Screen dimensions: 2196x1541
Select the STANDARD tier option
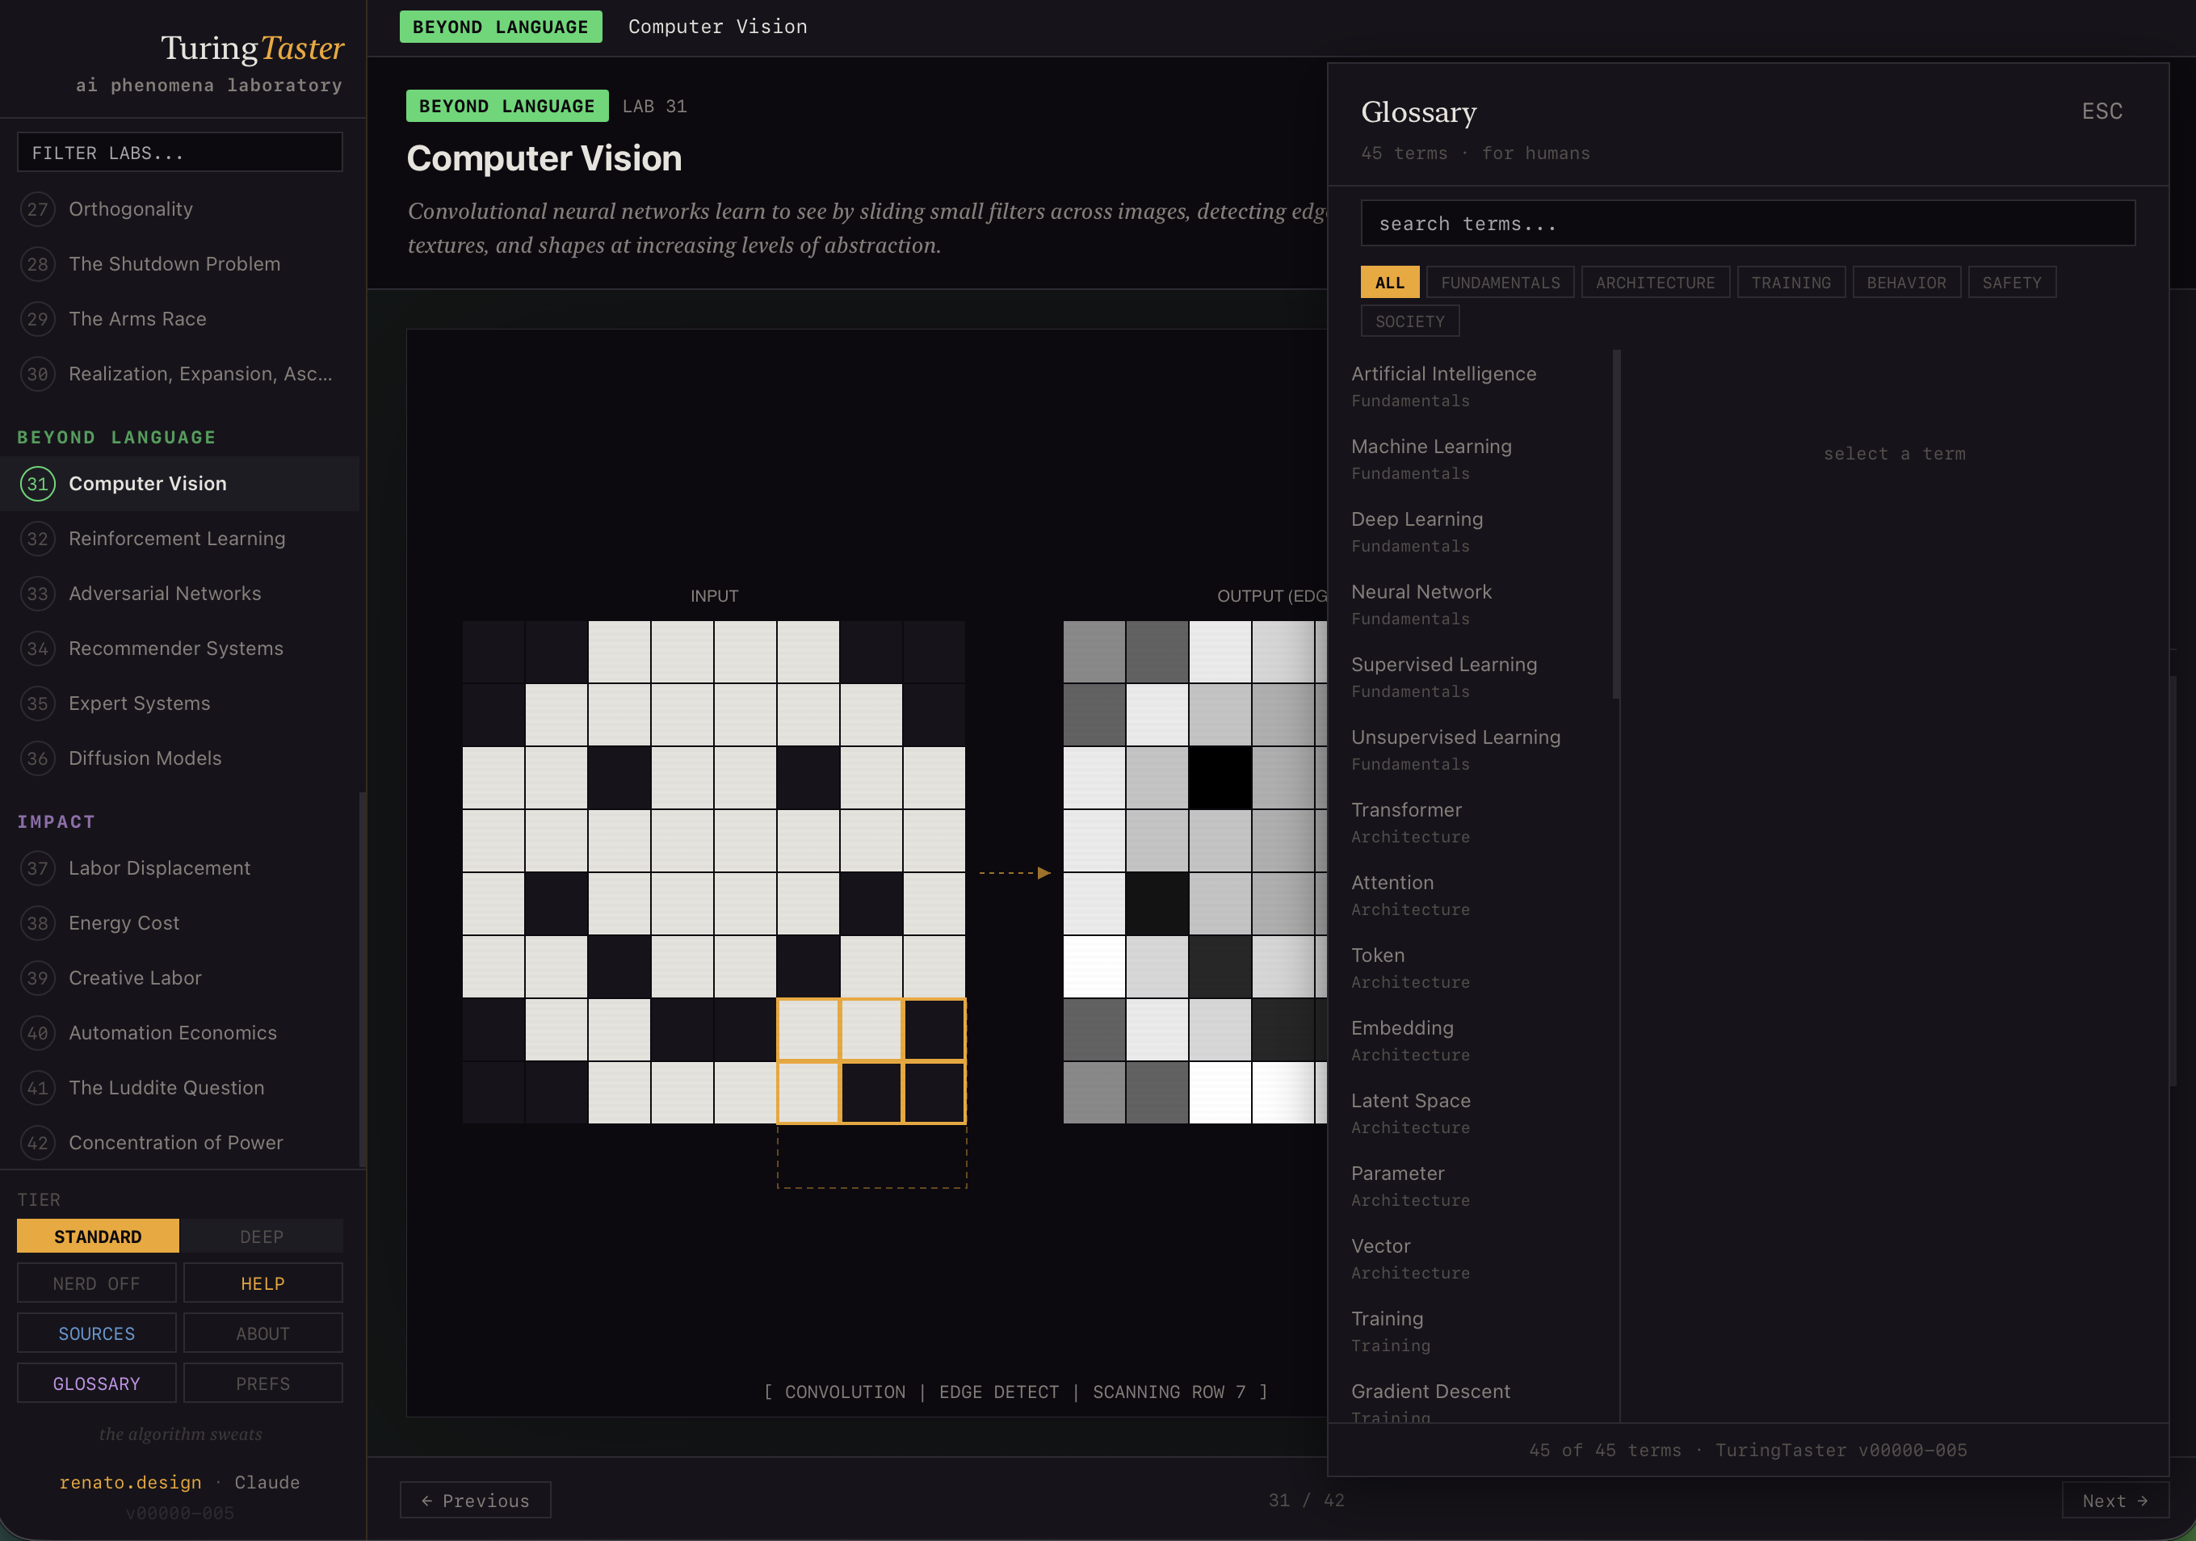[98, 1237]
